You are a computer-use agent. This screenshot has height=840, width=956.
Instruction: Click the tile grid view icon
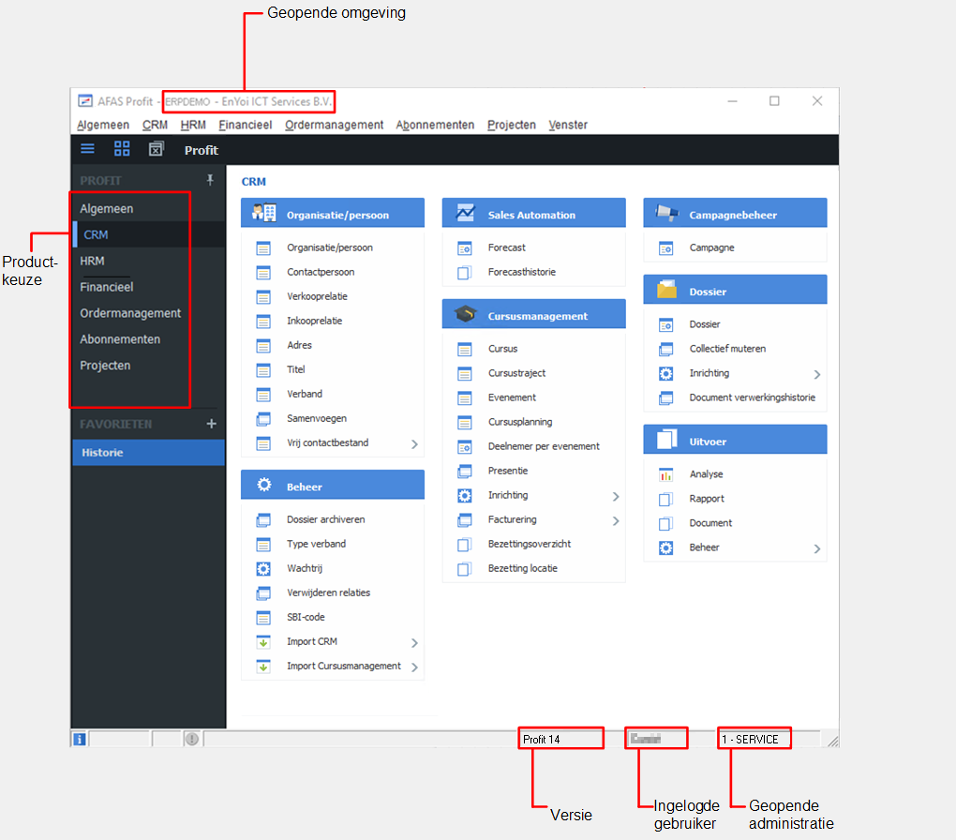(x=122, y=149)
